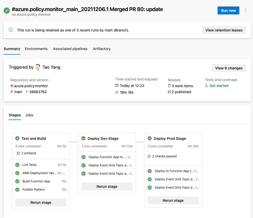Click the commit icon beside 38963762
The height and width of the screenshot is (218, 253).
(x=27, y=92)
